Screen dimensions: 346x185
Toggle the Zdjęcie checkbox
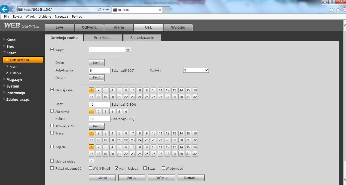point(52,147)
